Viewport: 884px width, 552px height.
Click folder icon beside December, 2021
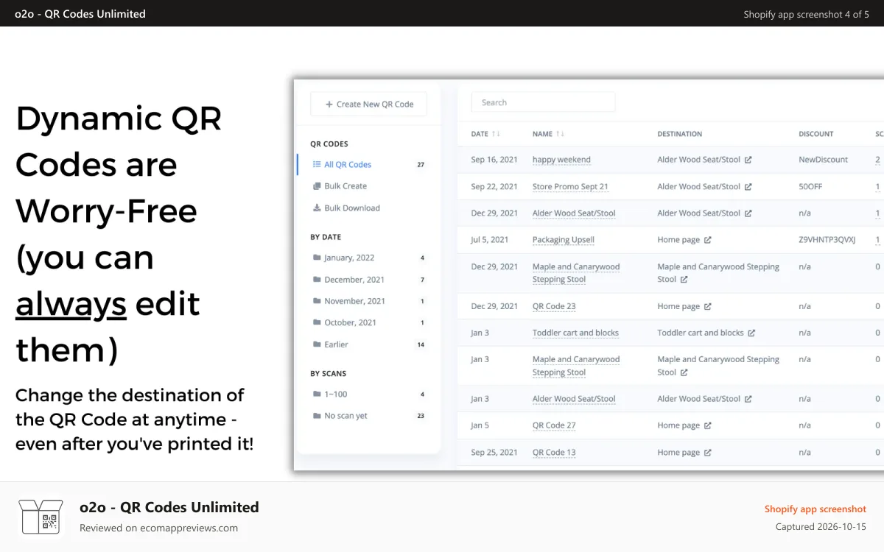(317, 280)
